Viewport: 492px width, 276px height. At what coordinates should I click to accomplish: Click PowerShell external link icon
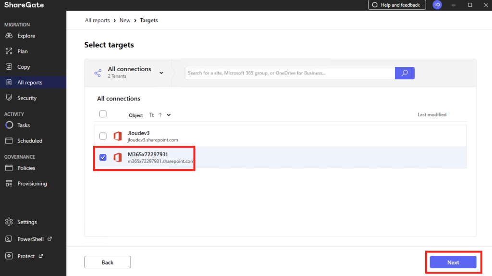click(49, 238)
